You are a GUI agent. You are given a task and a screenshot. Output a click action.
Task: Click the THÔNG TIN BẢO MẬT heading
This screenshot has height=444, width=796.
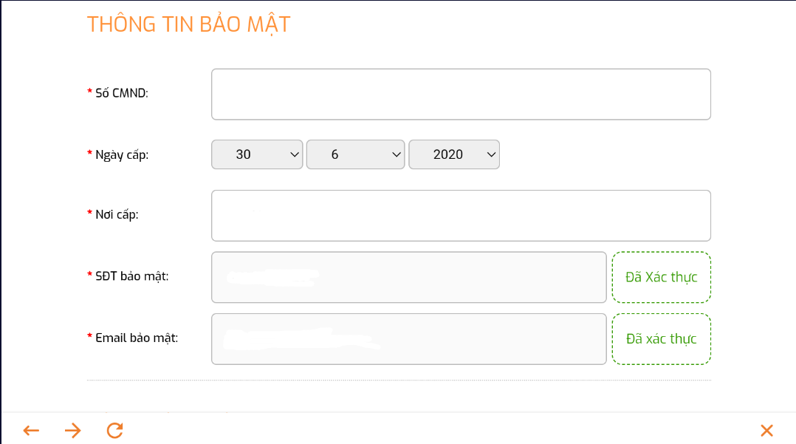pyautogui.click(x=189, y=24)
